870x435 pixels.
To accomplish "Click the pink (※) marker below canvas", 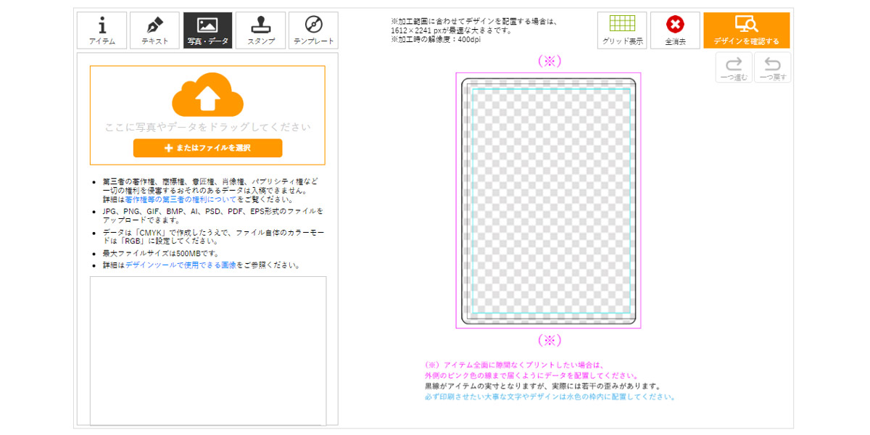I will click(x=550, y=339).
